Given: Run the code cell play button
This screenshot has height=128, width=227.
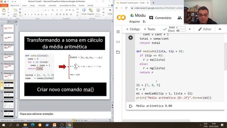Looking at the screenshot, I should tap(131, 38).
